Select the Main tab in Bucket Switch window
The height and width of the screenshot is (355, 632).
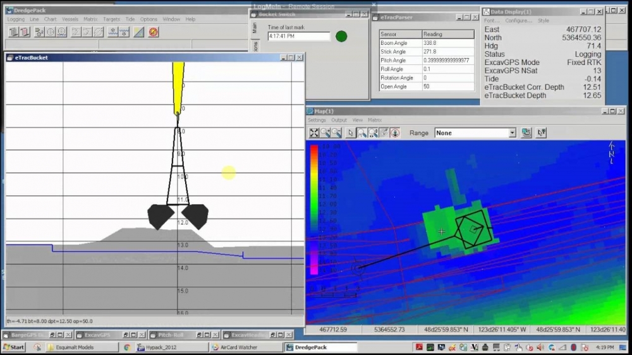point(254,28)
